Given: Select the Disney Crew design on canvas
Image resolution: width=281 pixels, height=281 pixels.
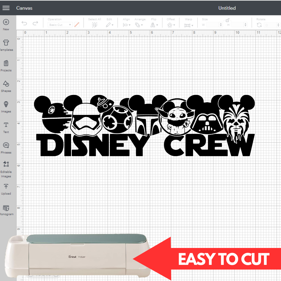Looking at the screenshot, I should (x=144, y=125).
